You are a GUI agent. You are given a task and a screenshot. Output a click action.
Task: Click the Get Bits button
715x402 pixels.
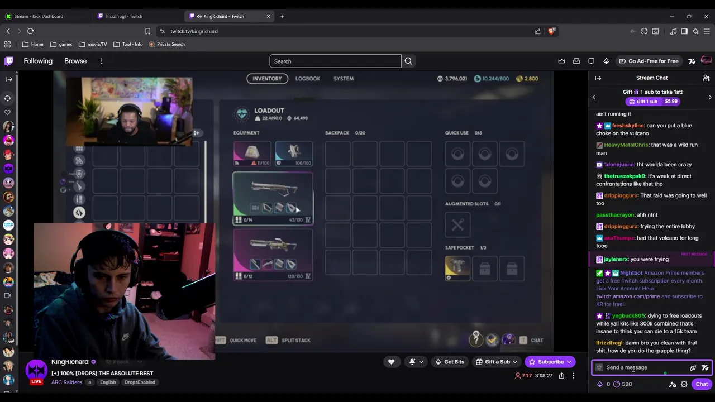tap(450, 362)
